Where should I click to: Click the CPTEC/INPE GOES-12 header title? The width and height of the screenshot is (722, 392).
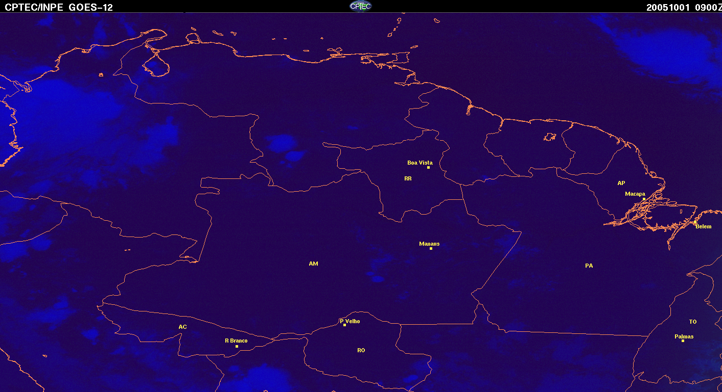pos(58,7)
